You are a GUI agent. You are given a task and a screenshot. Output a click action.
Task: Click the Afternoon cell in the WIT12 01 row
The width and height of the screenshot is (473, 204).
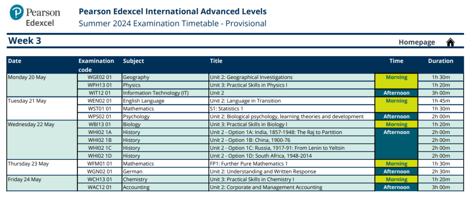click(396, 93)
